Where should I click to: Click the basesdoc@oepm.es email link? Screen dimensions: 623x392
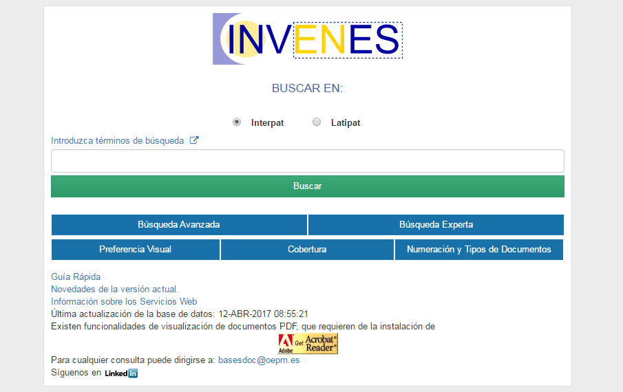259,360
